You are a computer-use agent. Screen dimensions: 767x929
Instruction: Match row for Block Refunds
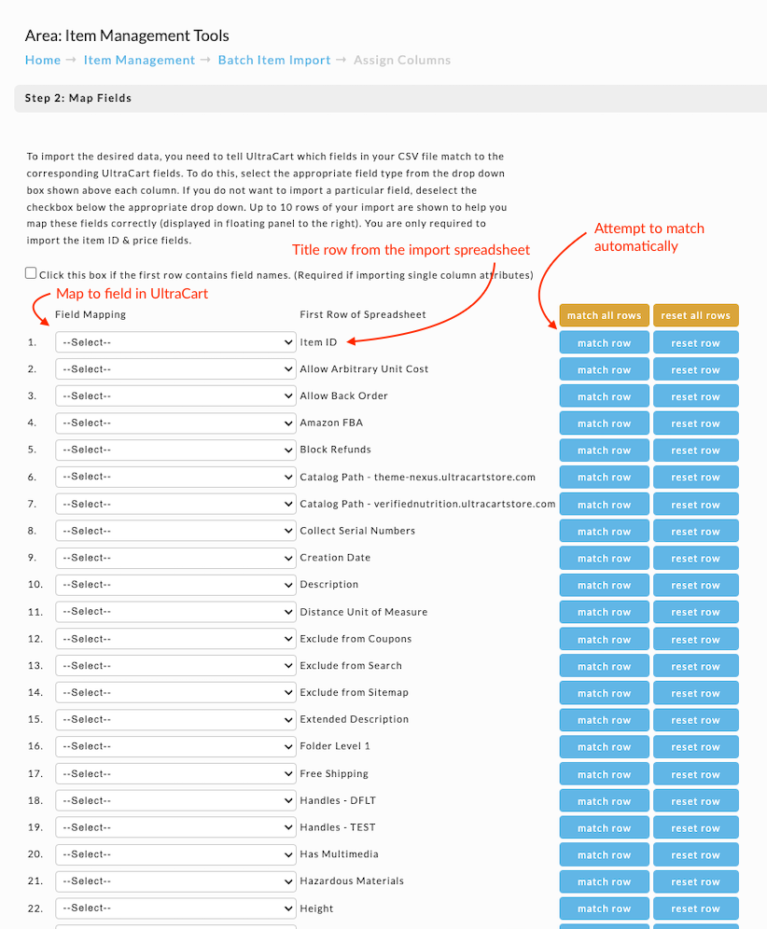pyautogui.click(x=604, y=451)
